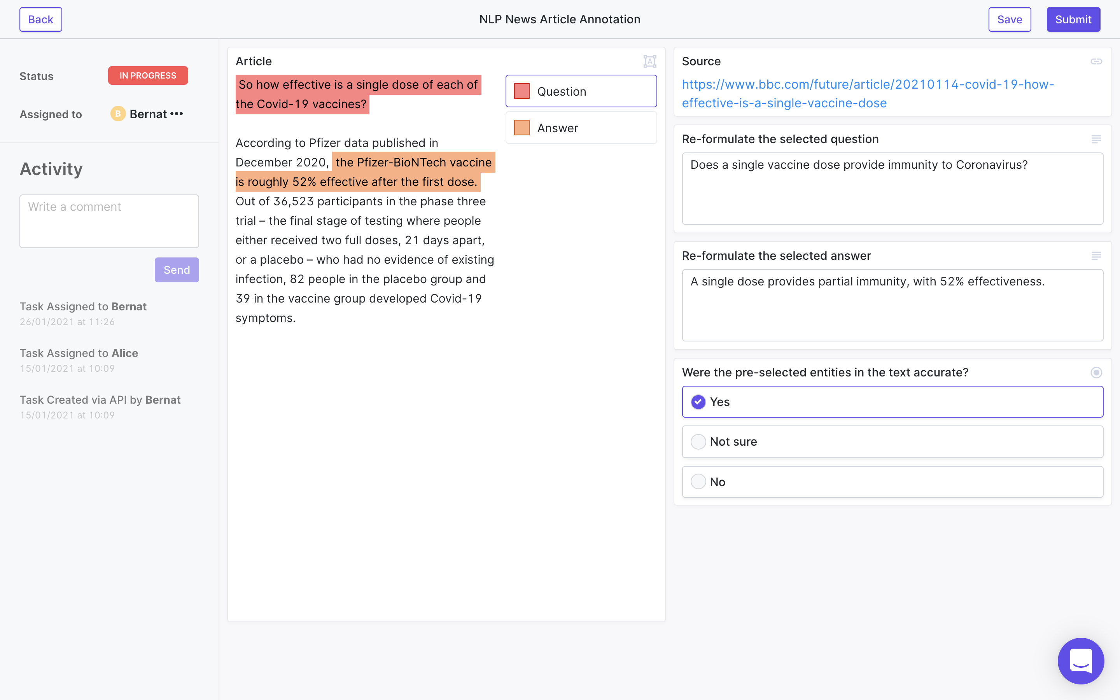Click the IN PROGRESS status label
Screen dimensions: 1120x700
pyautogui.click(x=147, y=75)
